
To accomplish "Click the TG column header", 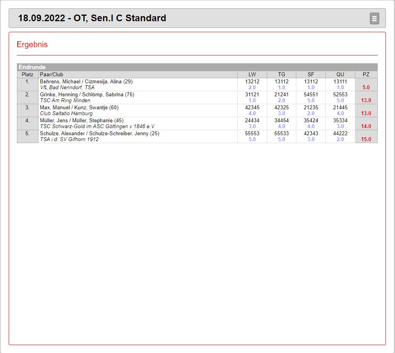I will click(281, 74).
